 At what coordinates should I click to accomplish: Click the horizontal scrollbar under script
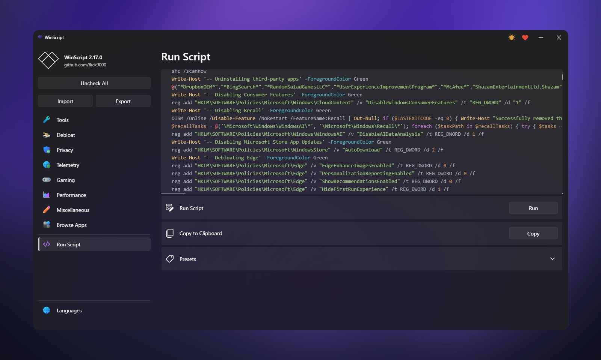pyautogui.click(x=173, y=194)
